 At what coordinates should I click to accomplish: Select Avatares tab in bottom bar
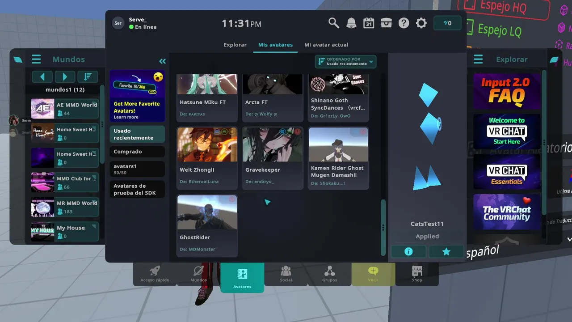pos(242,277)
